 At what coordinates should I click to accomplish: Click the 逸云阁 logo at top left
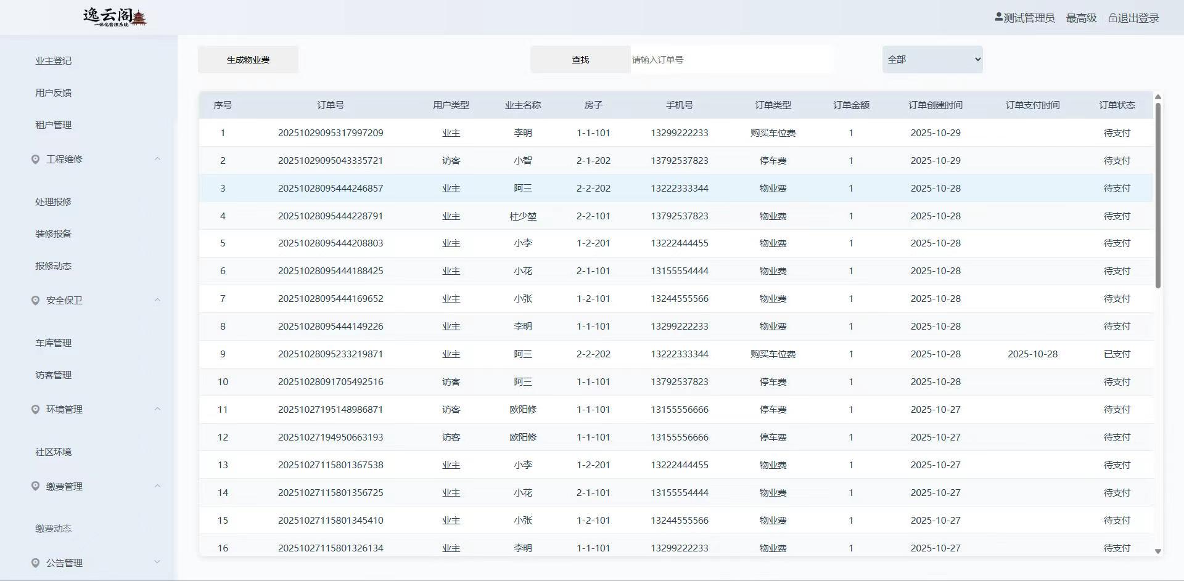(x=115, y=17)
